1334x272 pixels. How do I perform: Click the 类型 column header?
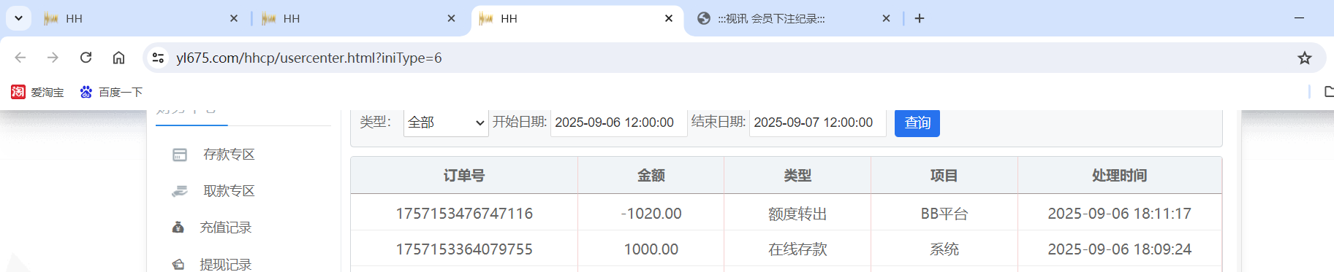(797, 176)
